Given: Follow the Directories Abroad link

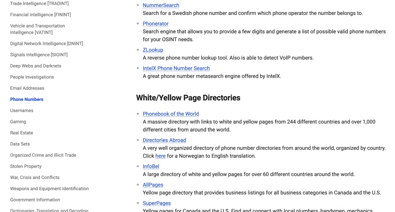Looking at the screenshot, I should click(x=164, y=140).
